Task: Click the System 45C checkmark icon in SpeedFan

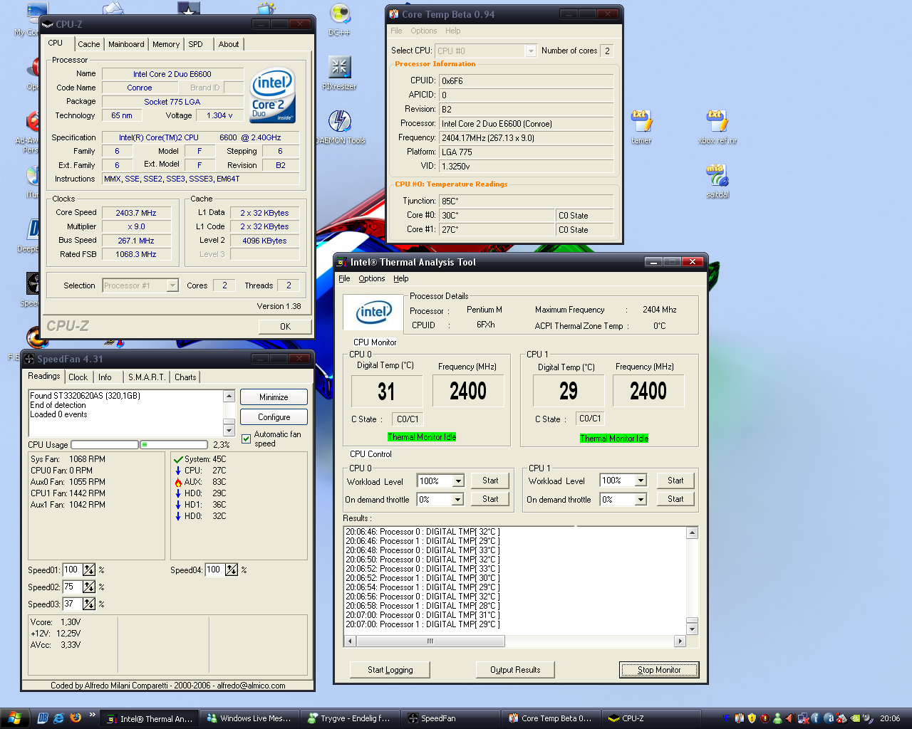Action: (178, 459)
